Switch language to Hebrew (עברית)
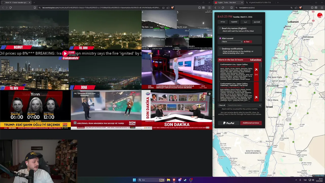This screenshot has height=183, width=325. 223,22
